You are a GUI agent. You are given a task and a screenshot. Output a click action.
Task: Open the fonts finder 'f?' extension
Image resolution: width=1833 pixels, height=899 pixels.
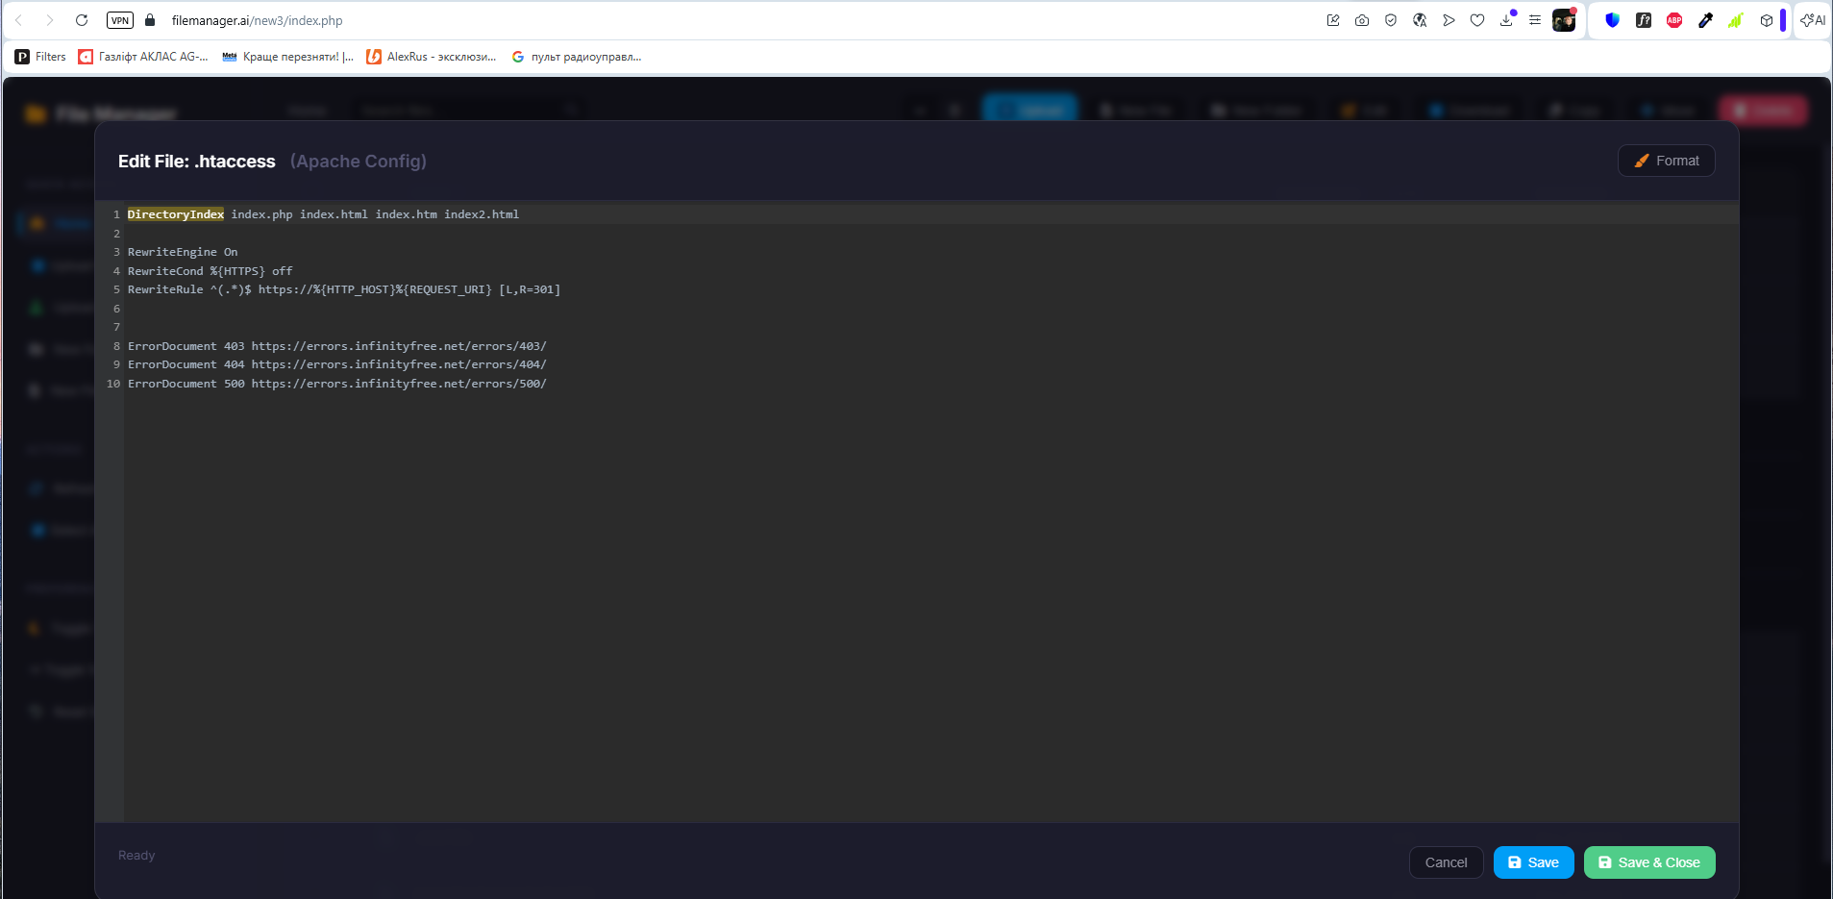(x=1644, y=20)
